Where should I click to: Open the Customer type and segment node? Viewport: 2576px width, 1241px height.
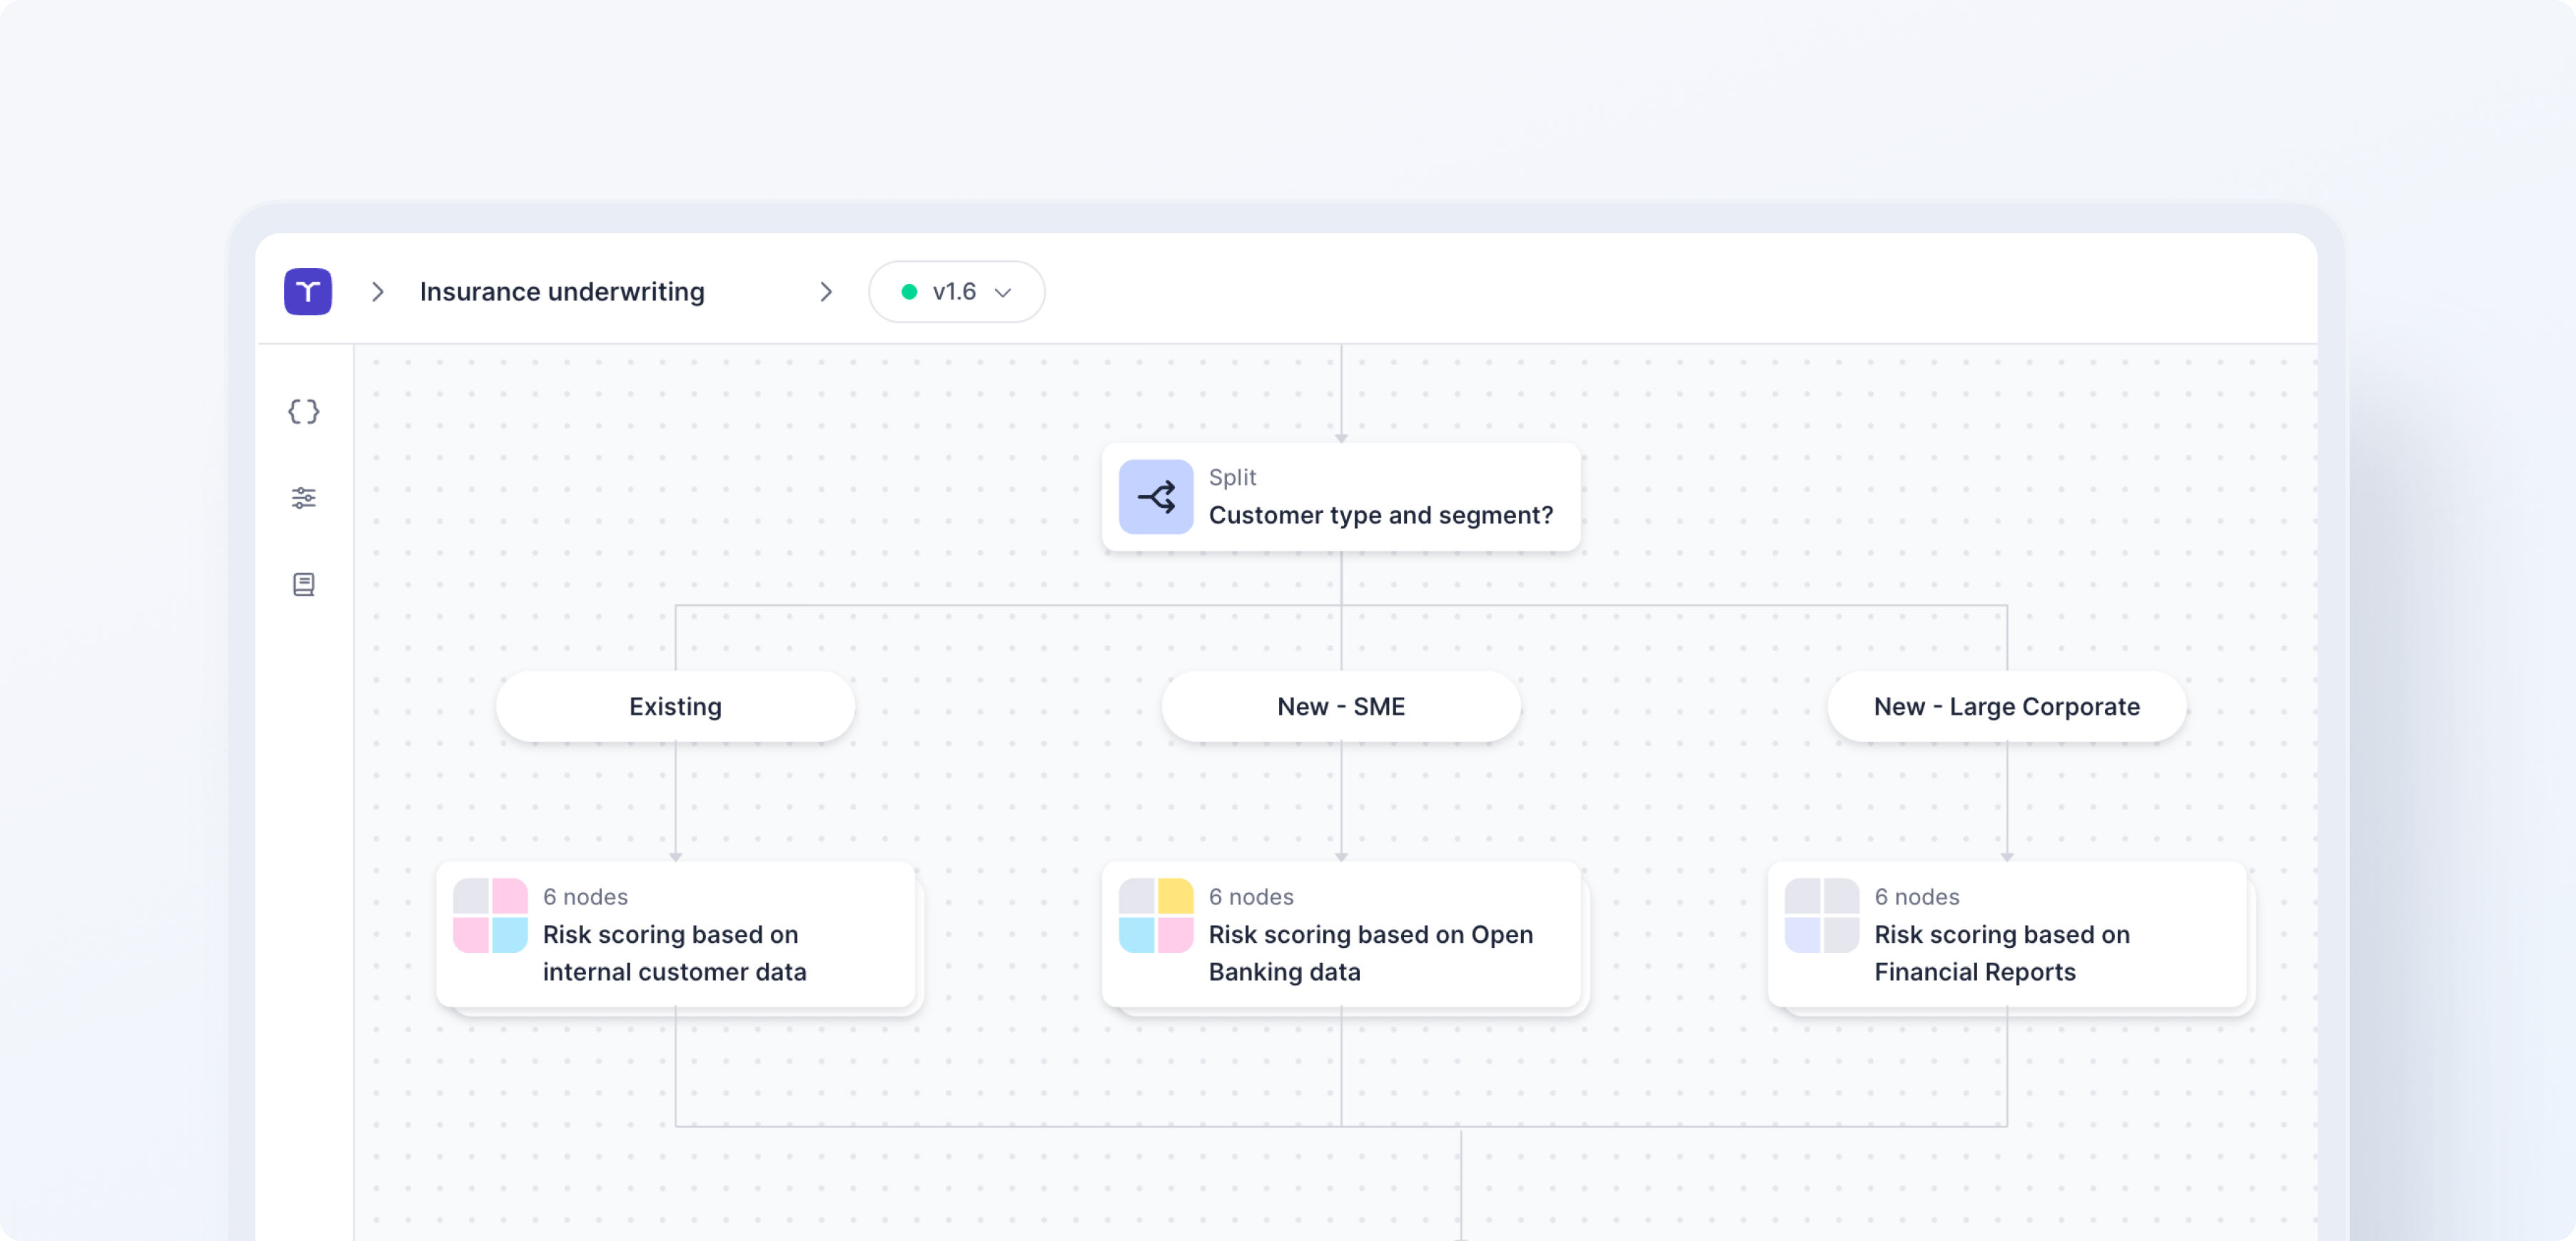[1380, 514]
